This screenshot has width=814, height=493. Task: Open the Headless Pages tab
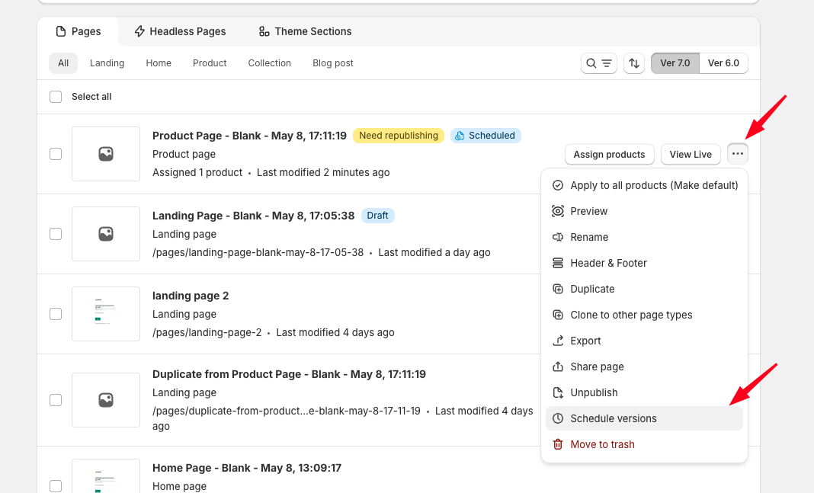tap(180, 31)
